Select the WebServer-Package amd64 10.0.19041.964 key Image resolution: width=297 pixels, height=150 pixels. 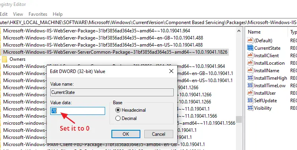click(97, 30)
